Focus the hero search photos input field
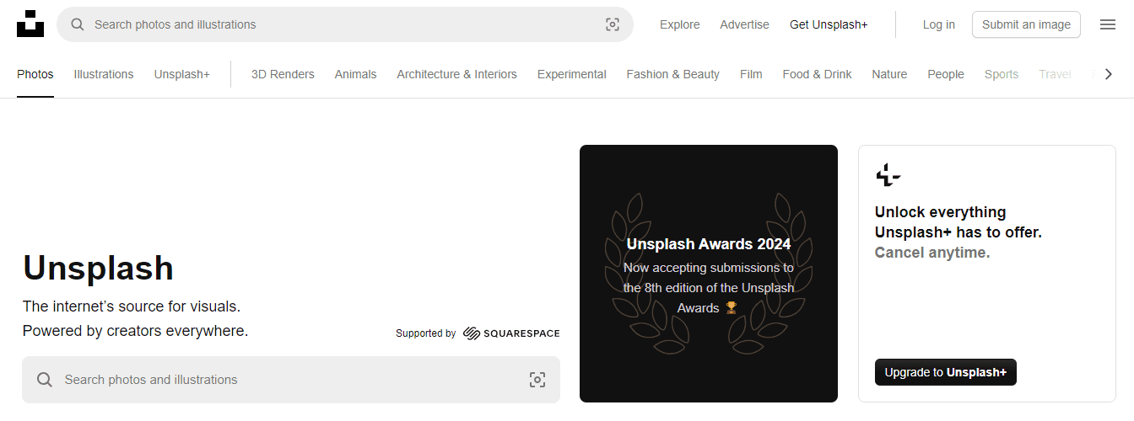Viewport: 1134px width, 421px height. 292,380
